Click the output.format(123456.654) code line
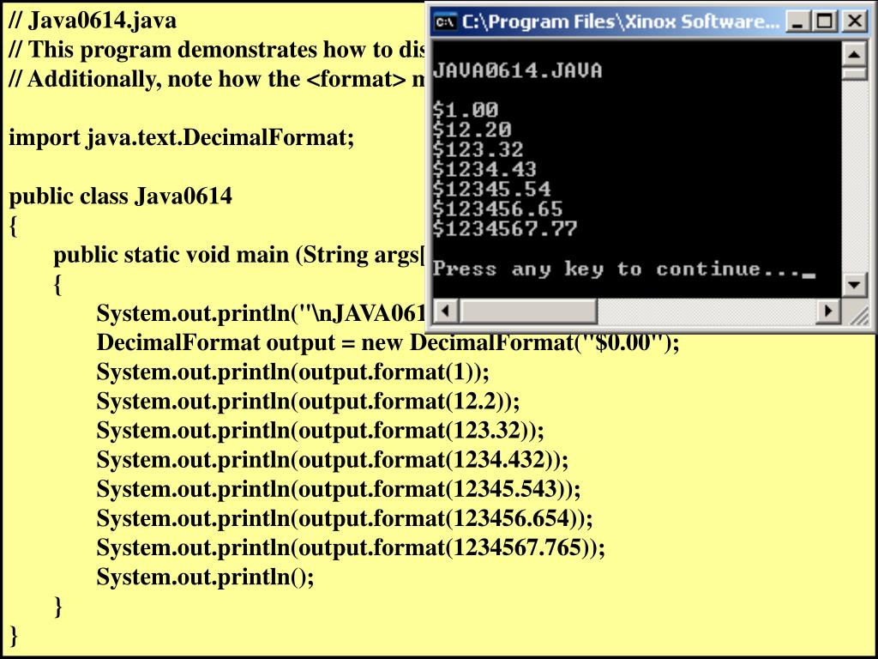 [x=345, y=518]
